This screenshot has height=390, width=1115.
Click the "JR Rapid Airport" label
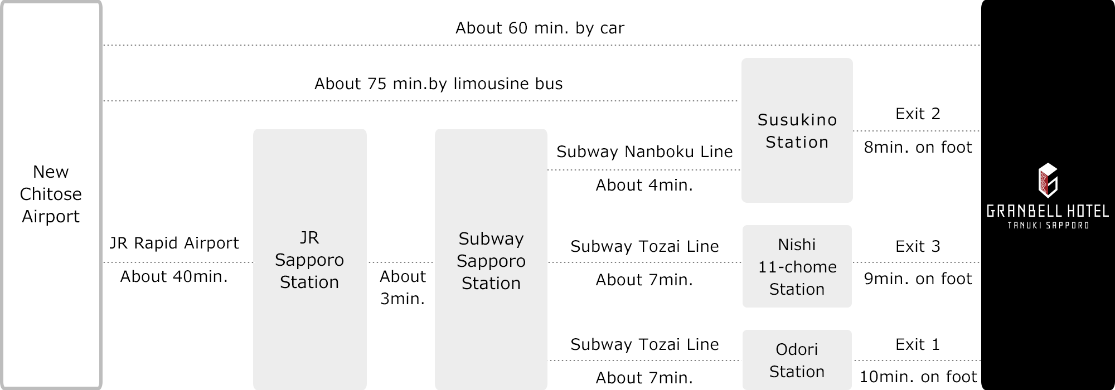pos(174,243)
